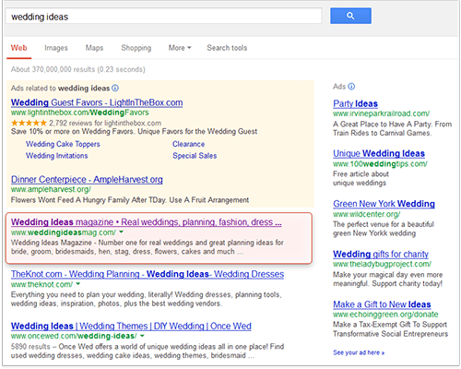Open the Clearance sitelink
The width and height of the screenshot is (461, 369).
(x=188, y=144)
